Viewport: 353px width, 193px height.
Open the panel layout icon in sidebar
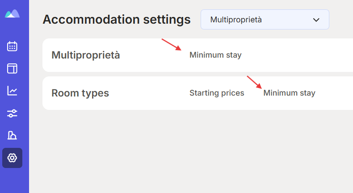[x=12, y=68]
